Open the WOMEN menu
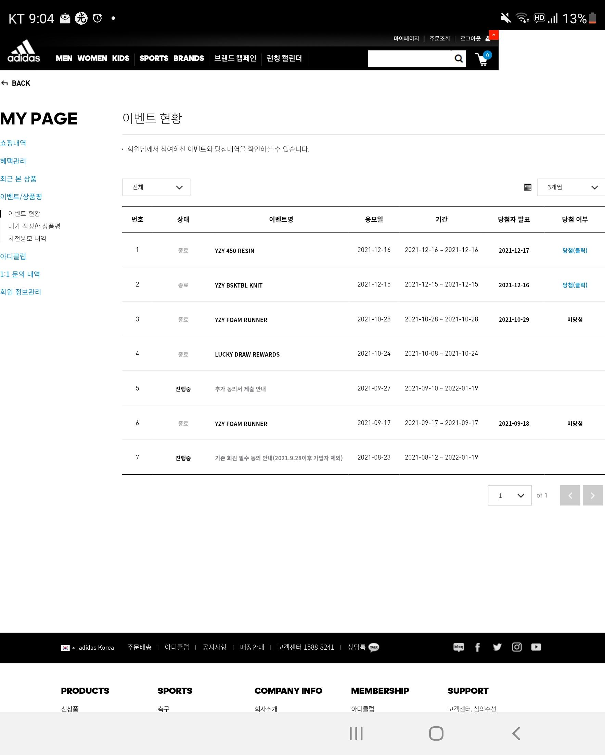This screenshot has height=755, width=605. coord(92,58)
